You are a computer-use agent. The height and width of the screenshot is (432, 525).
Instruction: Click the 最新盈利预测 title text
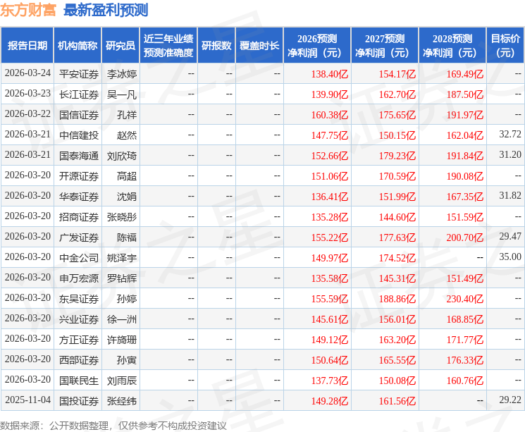[x=106, y=10]
